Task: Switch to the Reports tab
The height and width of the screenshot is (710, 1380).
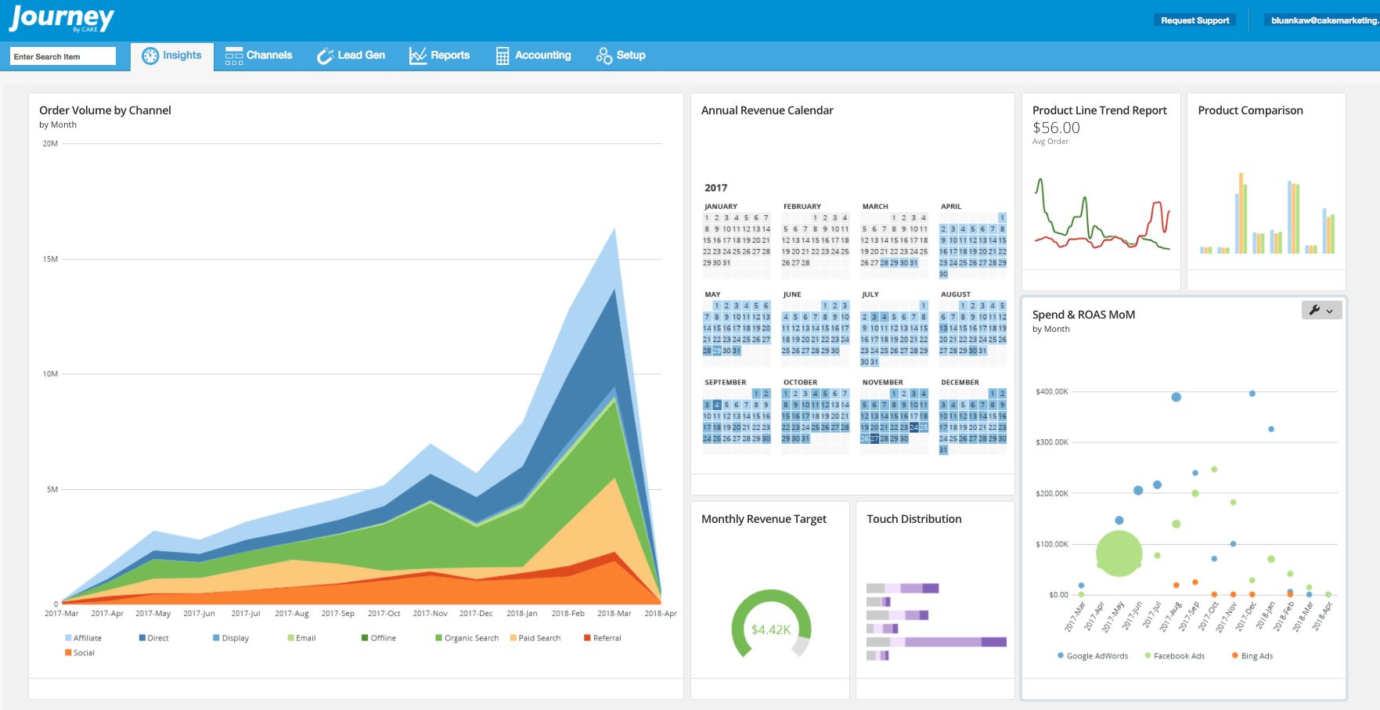Action: coord(440,56)
